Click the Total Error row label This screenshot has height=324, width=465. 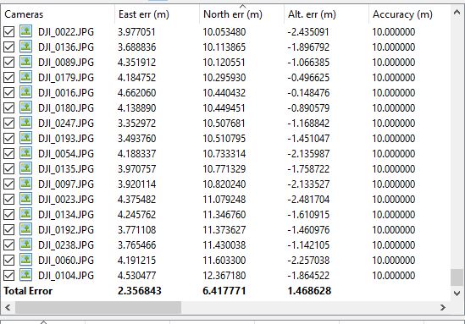(28, 291)
